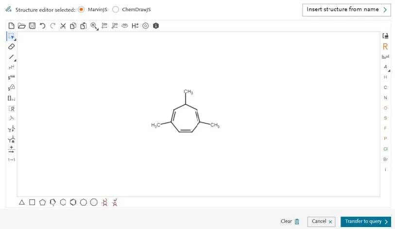Transfer the structure to query
The image size is (395, 229).
(x=366, y=222)
